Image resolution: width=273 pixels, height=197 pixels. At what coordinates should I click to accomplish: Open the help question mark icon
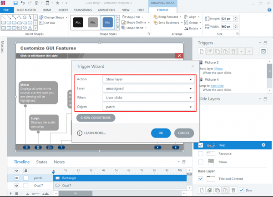(x=269, y=10)
